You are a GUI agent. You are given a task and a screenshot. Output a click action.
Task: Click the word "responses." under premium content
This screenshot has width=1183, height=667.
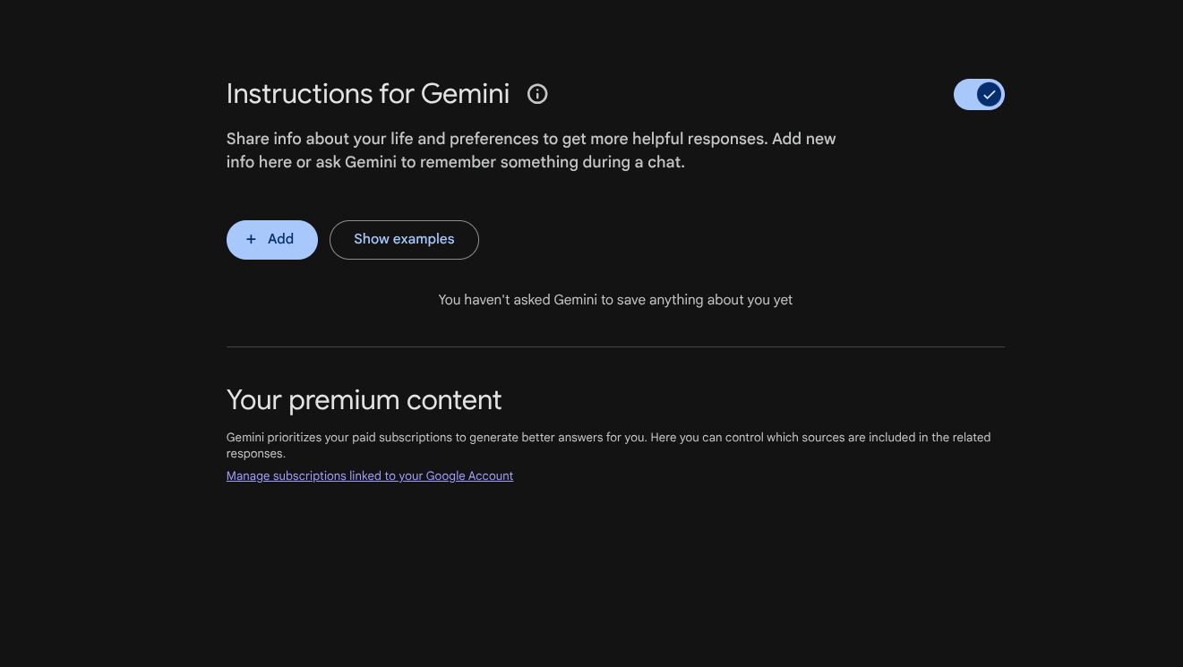pos(255,454)
